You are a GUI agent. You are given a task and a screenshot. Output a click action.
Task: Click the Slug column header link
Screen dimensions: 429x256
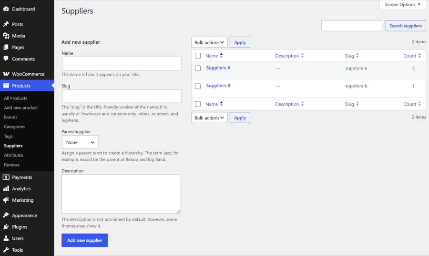(x=349, y=56)
